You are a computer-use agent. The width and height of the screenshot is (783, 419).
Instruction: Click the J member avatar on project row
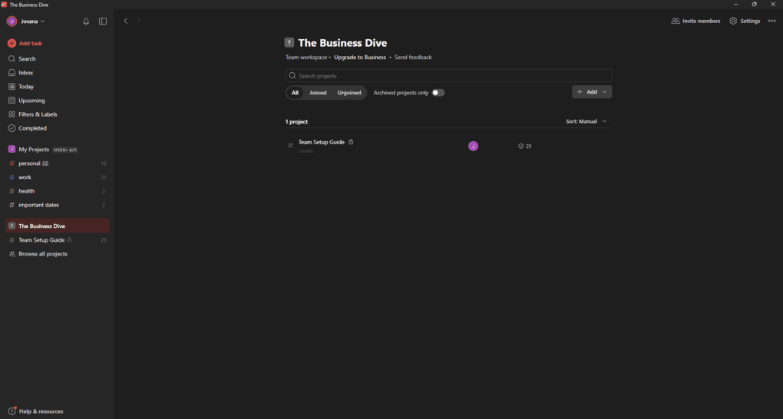coord(473,146)
